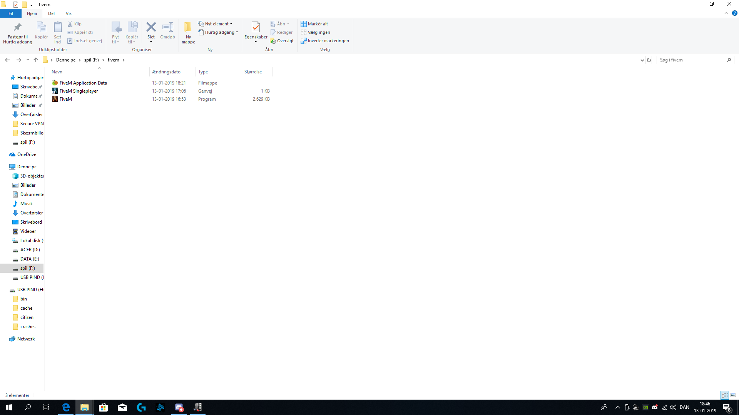This screenshot has width=739, height=415.
Task: Click Inverter markeringen
Action: click(325, 41)
